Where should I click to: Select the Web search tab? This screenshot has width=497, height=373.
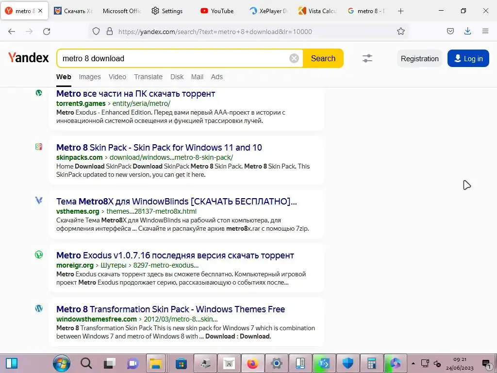coord(64,77)
